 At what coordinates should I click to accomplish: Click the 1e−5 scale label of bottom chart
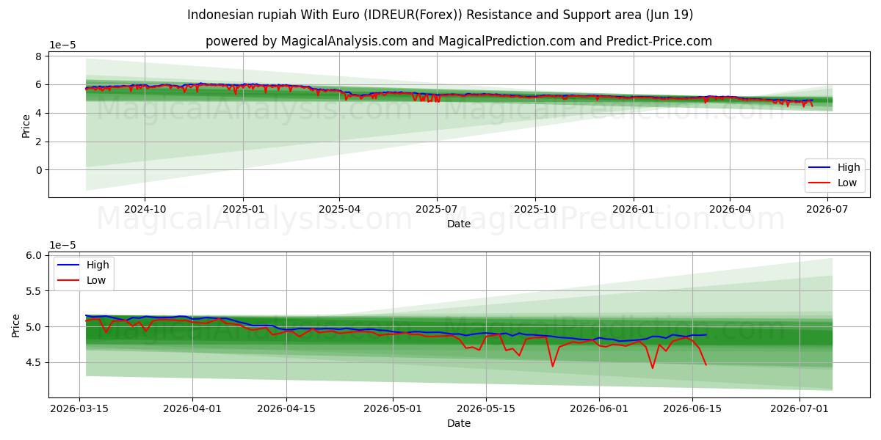pos(64,245)
